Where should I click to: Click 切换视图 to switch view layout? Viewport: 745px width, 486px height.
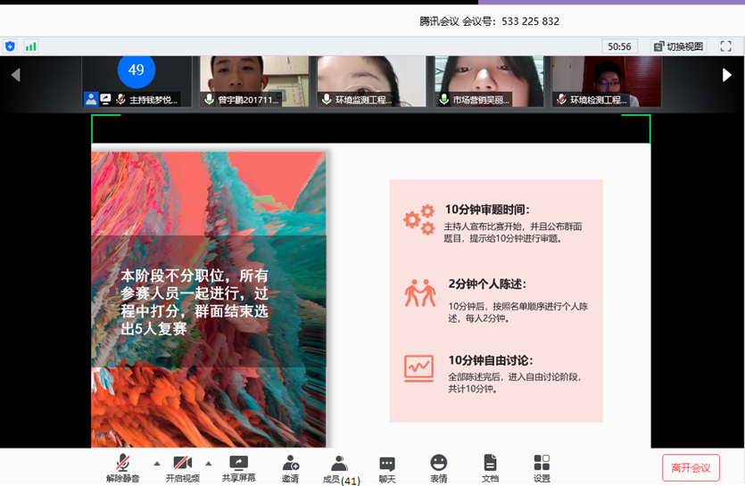(x=678, y=46)
